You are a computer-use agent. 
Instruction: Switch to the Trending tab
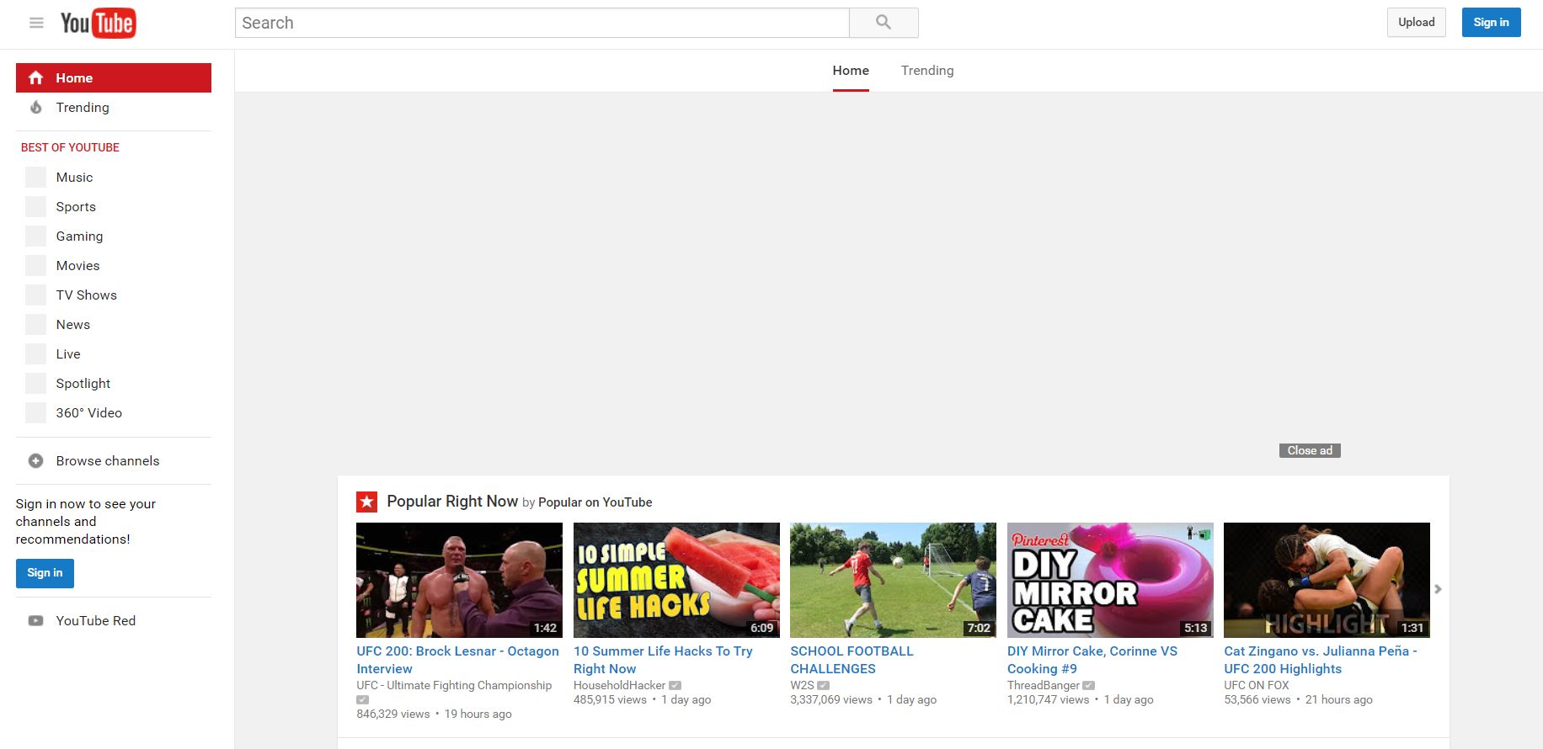(x=927, y=71)
